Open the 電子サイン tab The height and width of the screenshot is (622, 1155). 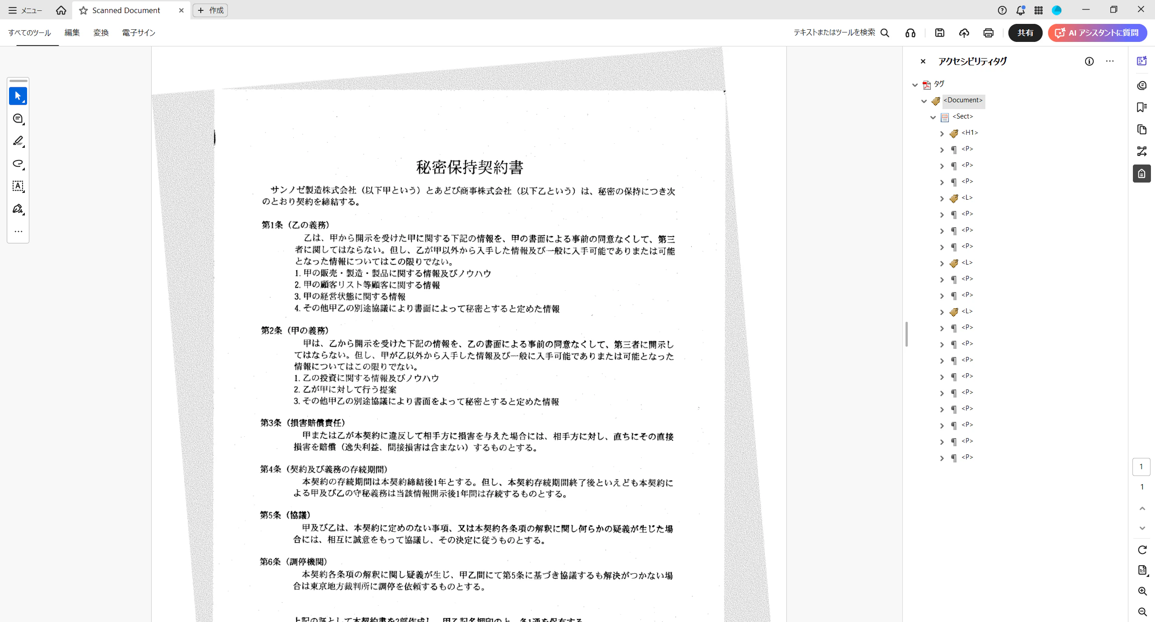(x=139, y=33)
